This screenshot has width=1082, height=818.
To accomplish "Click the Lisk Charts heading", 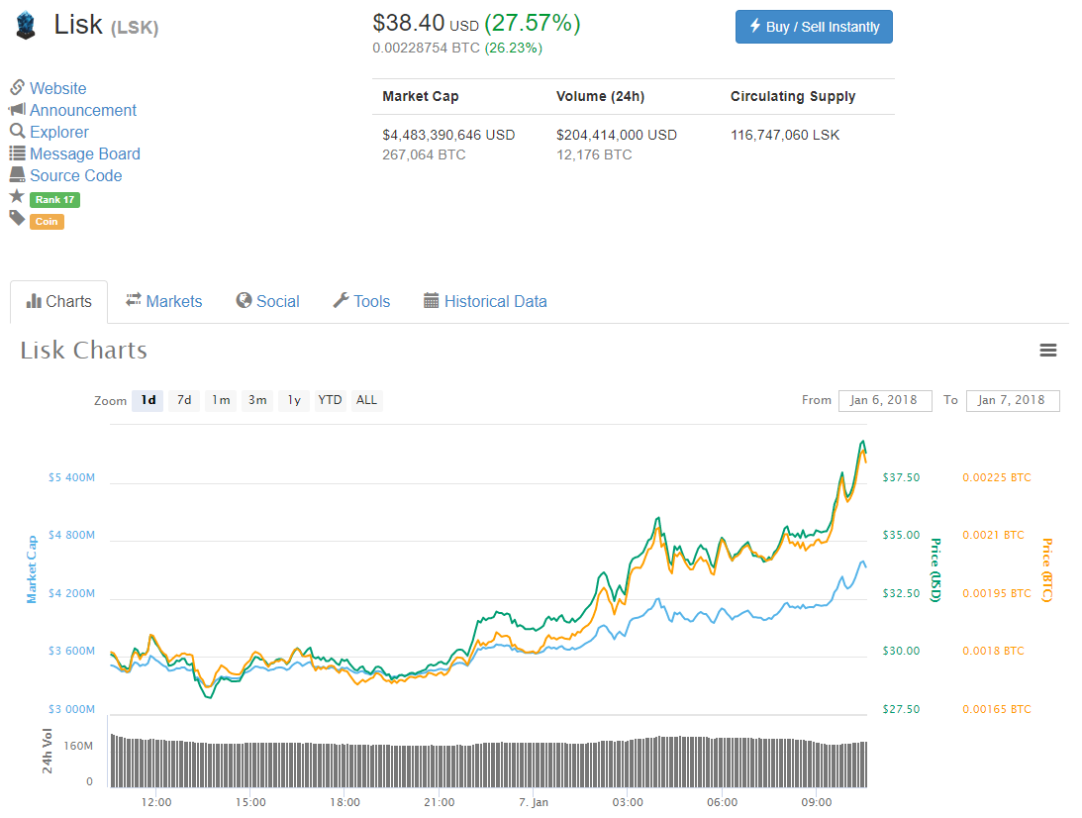I will coord(83,350).
